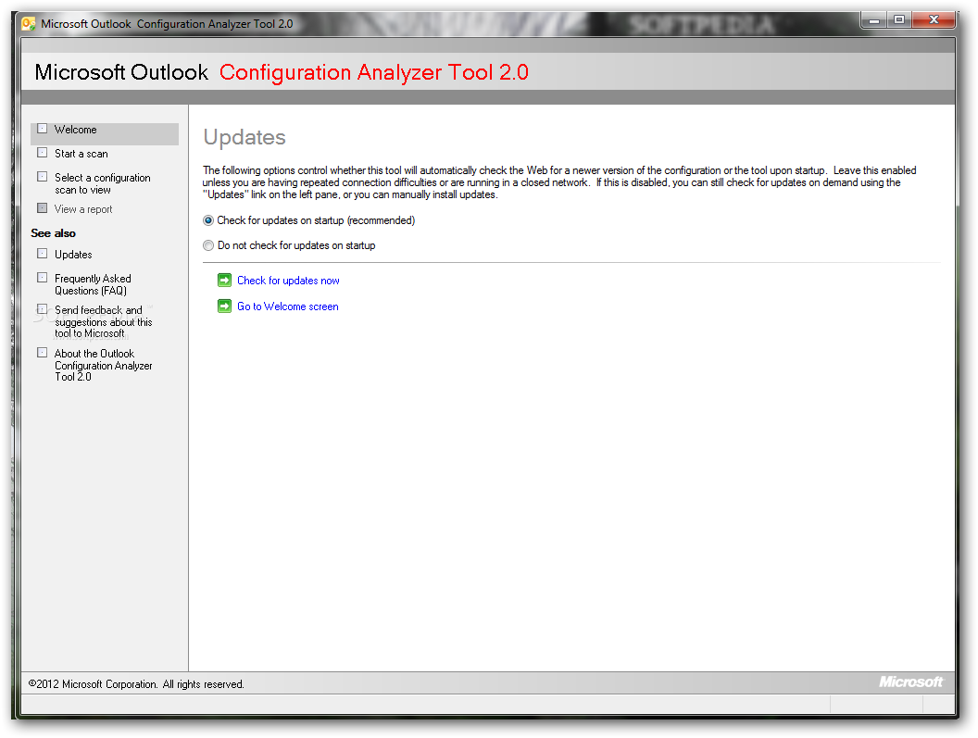
Task: Click the Microsoft logo in the footer
Action: click(x=910, y=682)
